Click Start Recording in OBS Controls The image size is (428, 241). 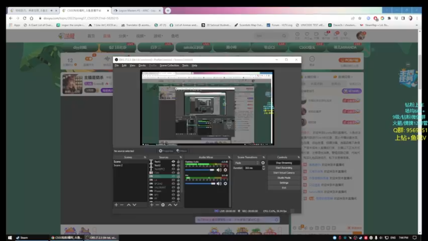284,168
